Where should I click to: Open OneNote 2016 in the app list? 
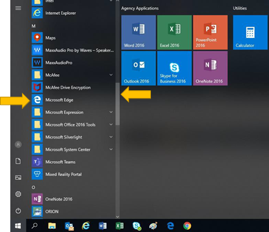point(73,199)
